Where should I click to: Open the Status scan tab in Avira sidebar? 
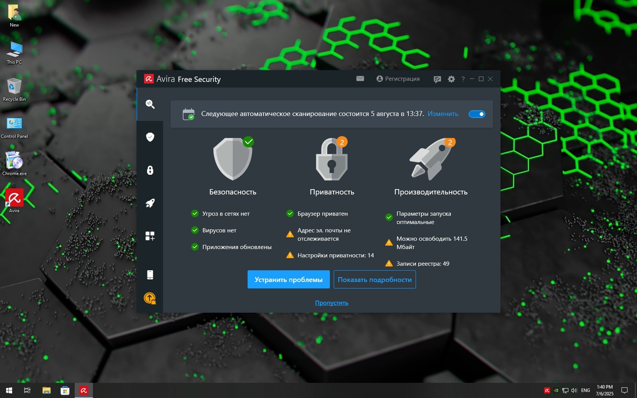pos(150,104)
